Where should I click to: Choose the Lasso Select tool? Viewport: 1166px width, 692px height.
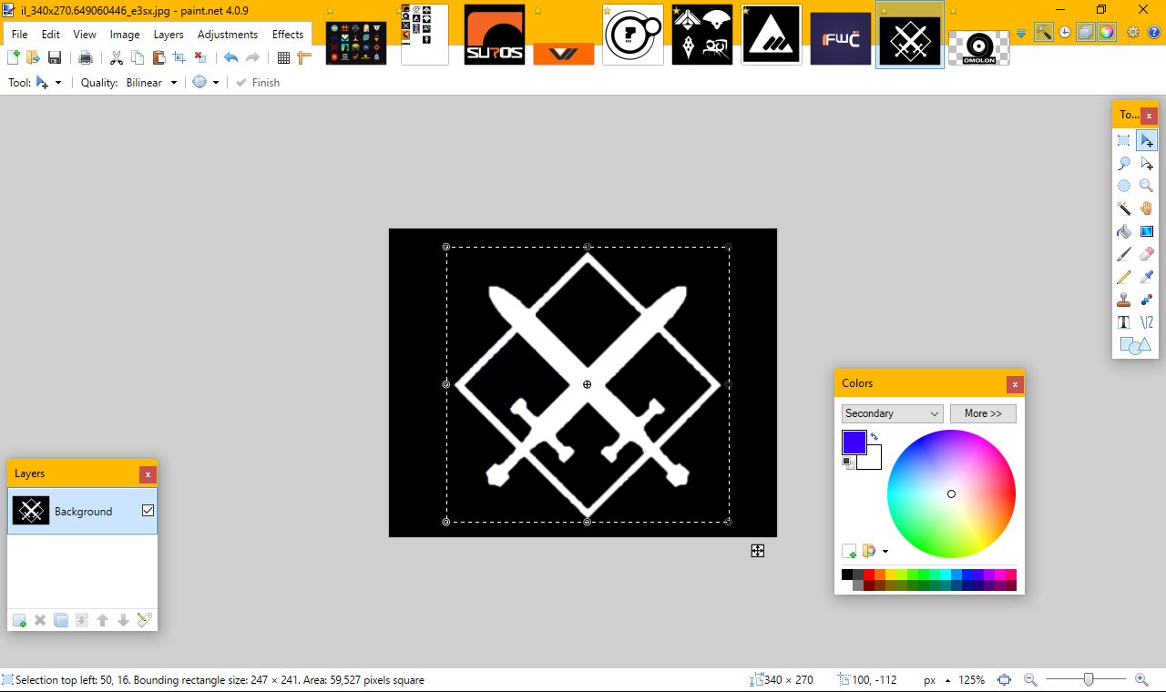(1124, 163)
